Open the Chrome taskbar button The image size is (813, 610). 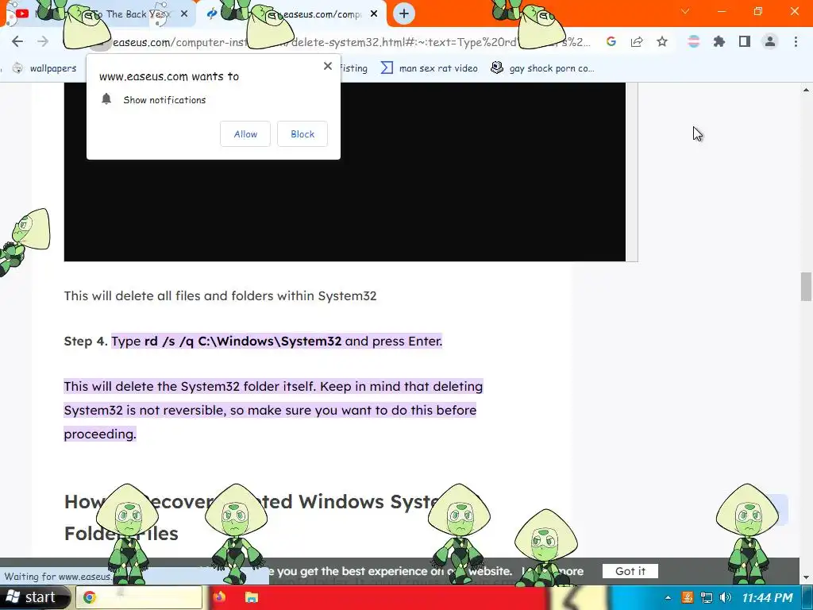(139, 597)
